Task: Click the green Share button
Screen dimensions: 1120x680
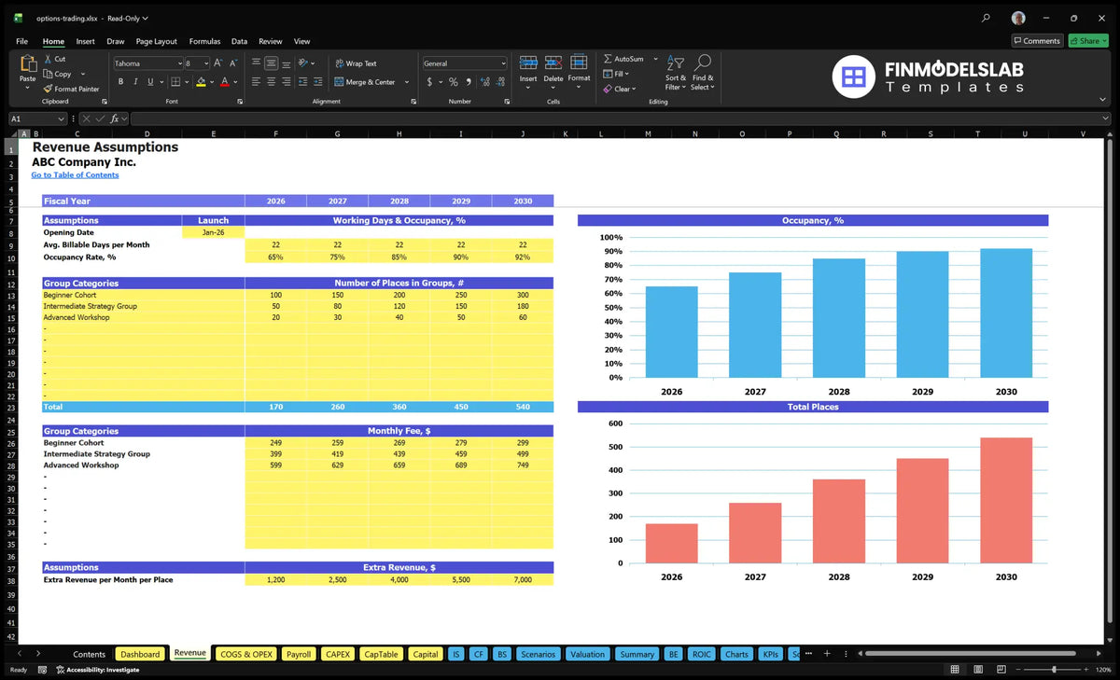Action: click(x=1087, y=40)
